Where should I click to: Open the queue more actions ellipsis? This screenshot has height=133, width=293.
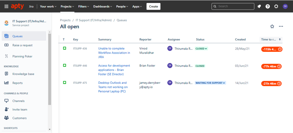pyautogui.click(x=281, y=26)
